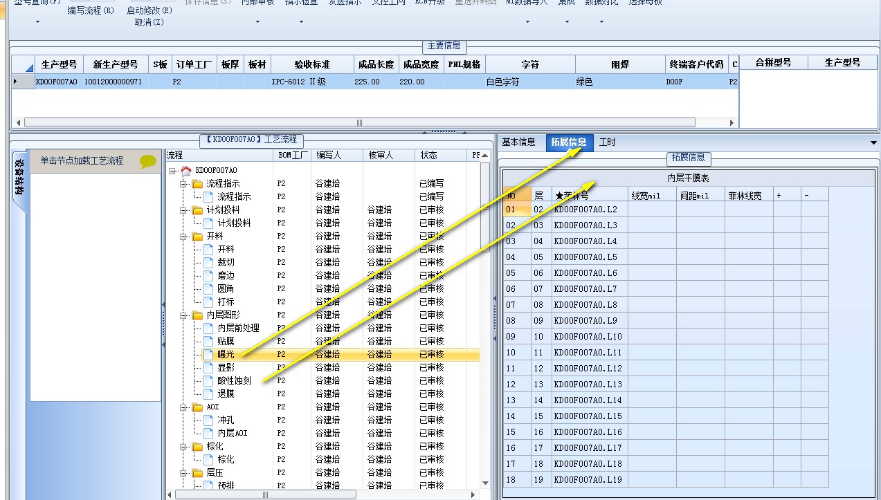Click the 白色字符 cell in main info row
Image resolution: width=881 pixels, height=500 pixels.
tap(530, 82)
